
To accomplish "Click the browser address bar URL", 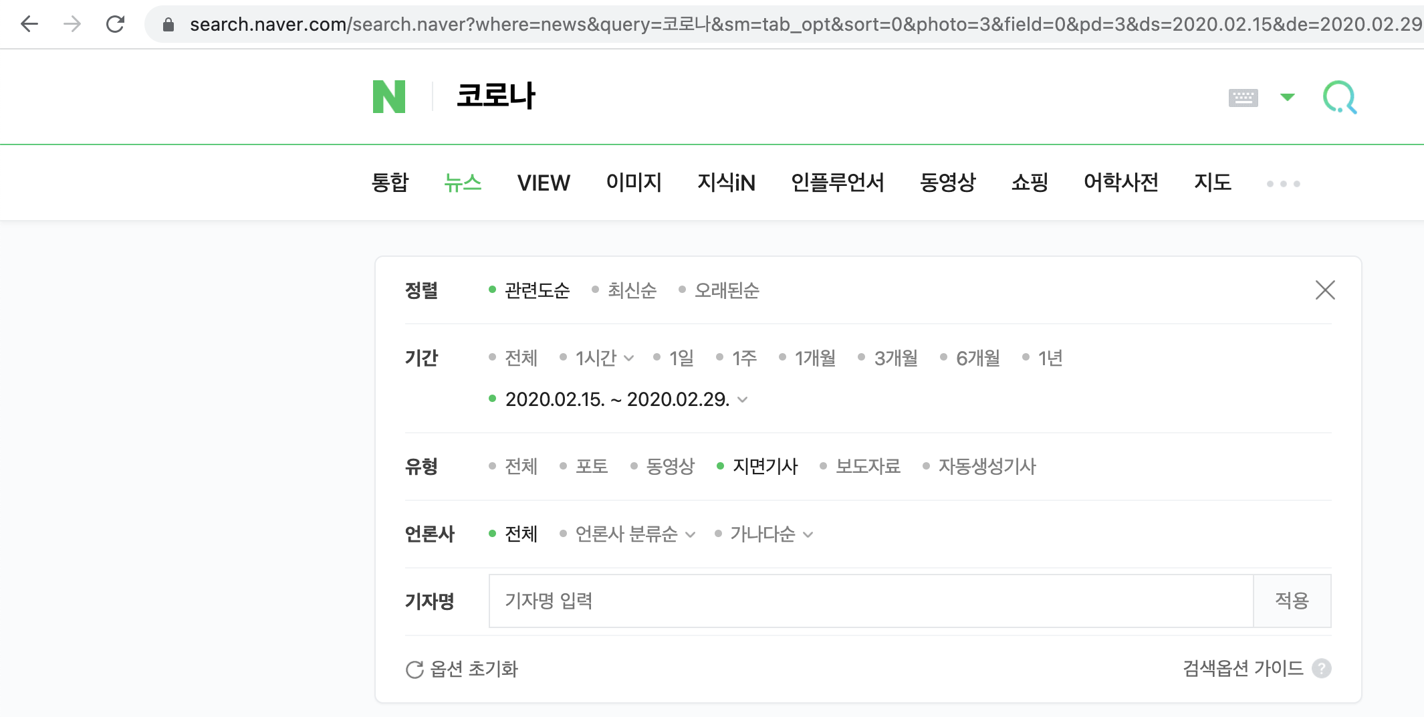I will tap(806, 25).
